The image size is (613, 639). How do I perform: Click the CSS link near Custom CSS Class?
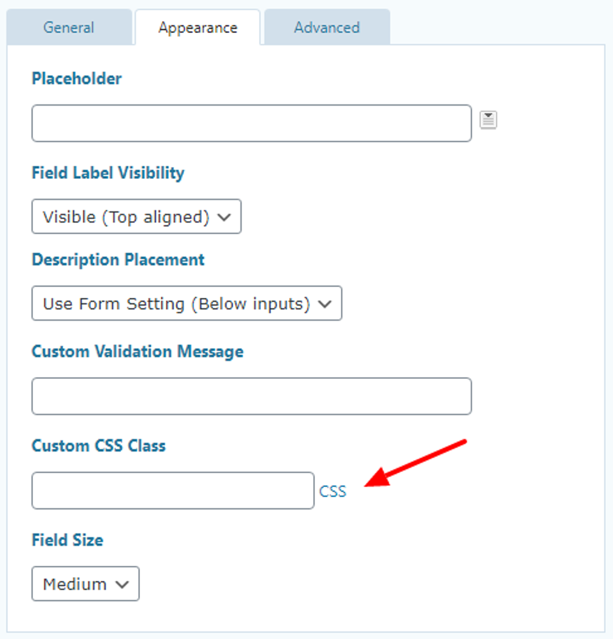pyautogui.click(x=333, y=491)
